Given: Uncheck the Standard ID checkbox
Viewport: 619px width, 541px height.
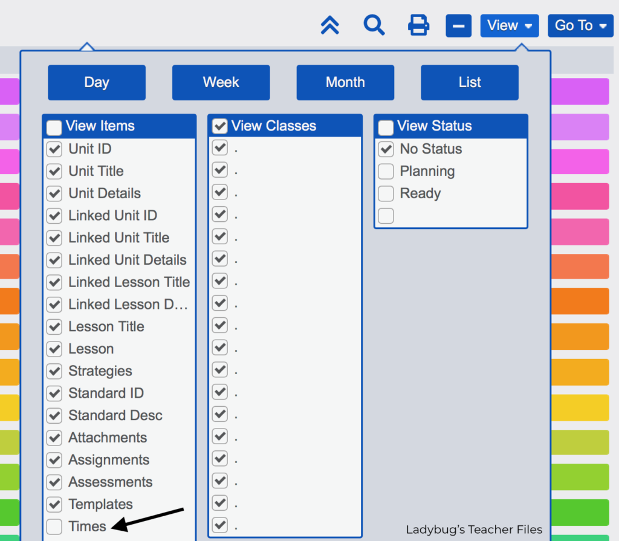Looking at the screenshot, I should [x=54, y=394].
